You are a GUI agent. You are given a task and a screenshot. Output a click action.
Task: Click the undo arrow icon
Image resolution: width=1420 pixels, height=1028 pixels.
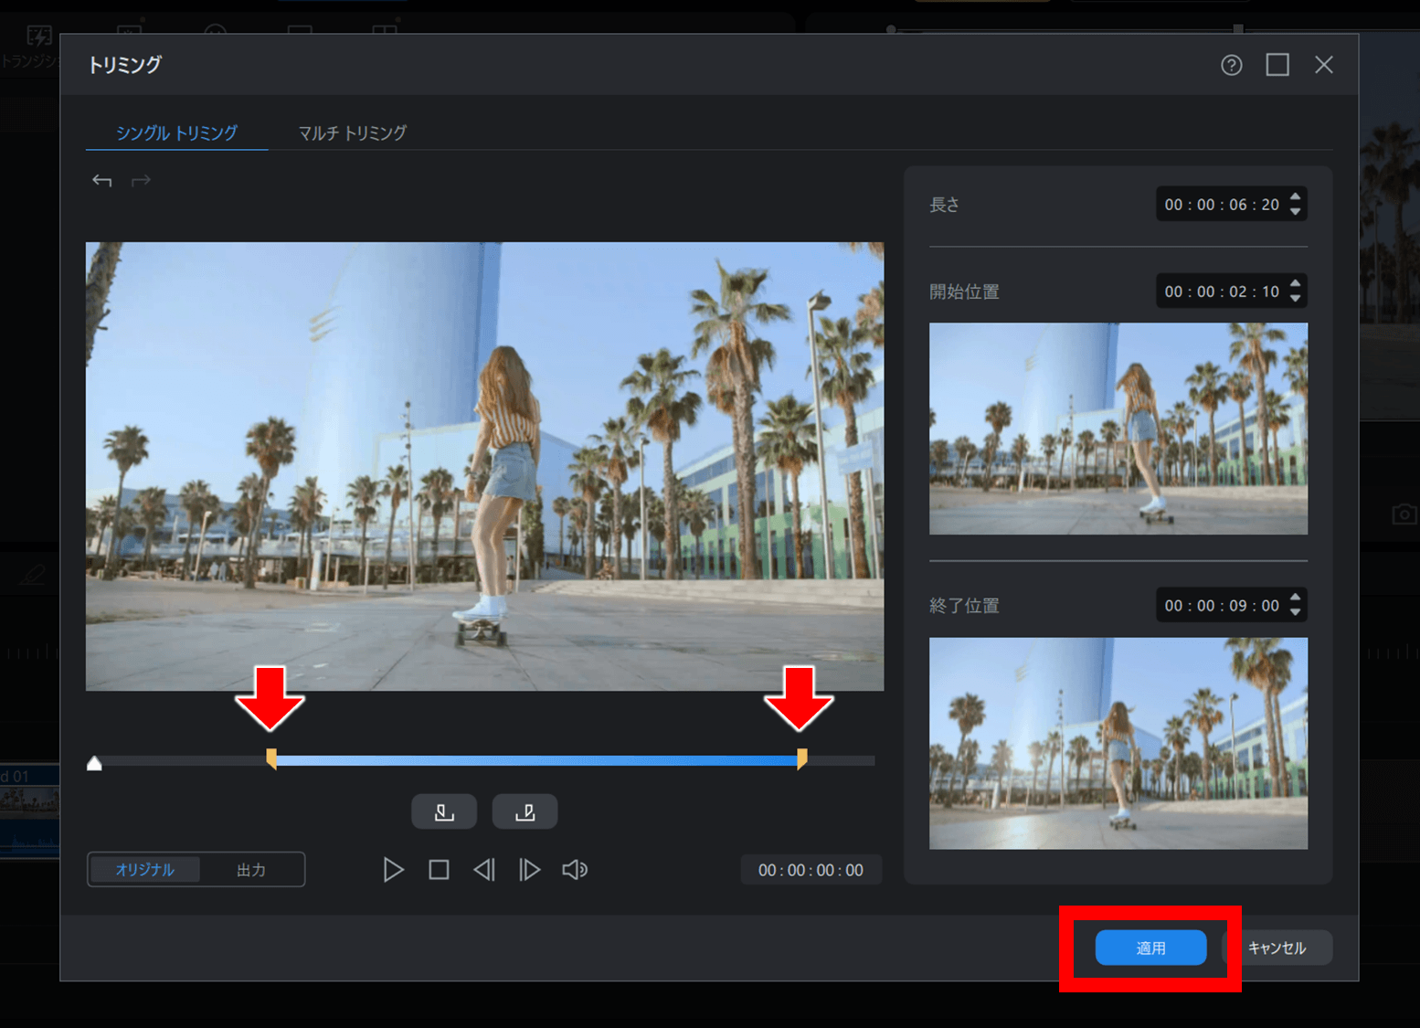[101, 181]
